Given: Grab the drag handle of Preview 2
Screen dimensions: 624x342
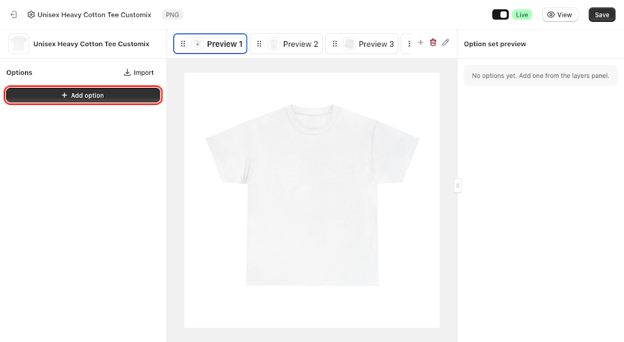Looking at the screenshot, I should click(259, 44).
